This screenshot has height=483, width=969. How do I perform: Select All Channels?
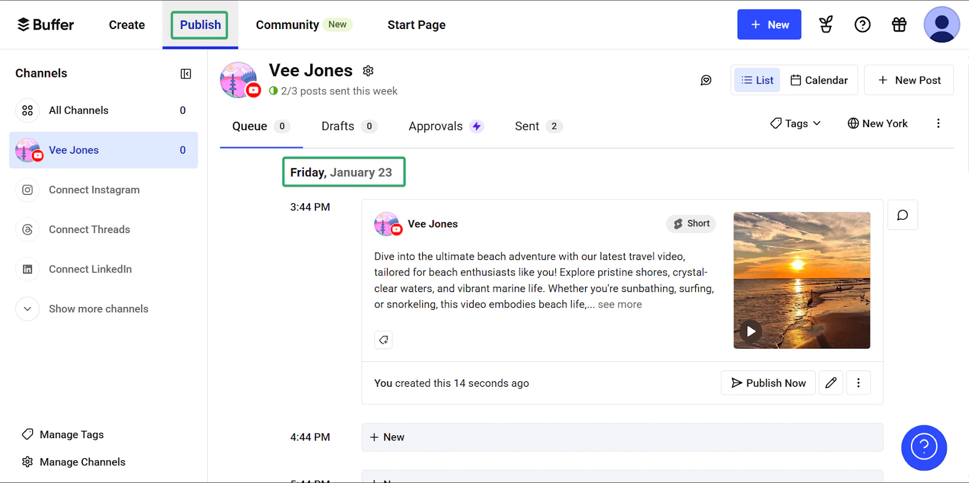[x=104, y=110]
